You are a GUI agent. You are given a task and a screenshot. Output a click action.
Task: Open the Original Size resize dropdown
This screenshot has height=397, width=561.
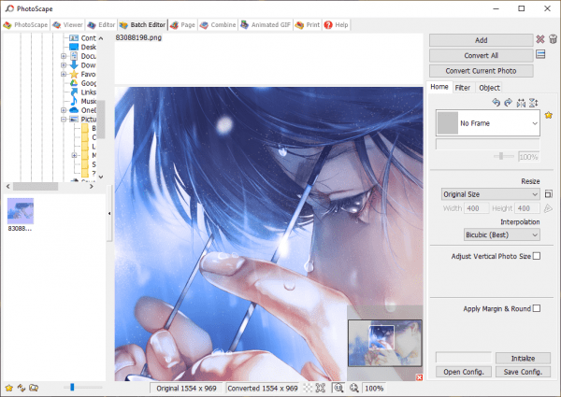[x=491, y=194]
